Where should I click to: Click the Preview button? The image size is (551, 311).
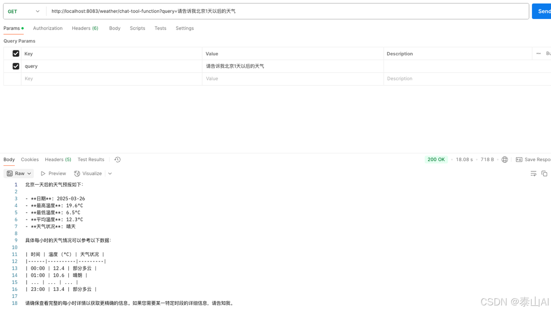point(53,174)
